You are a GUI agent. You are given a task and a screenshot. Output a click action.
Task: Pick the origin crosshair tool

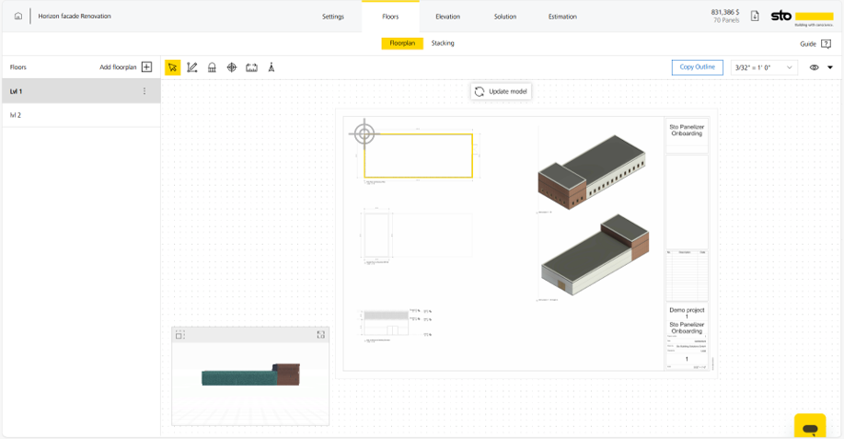coord(231,67)
